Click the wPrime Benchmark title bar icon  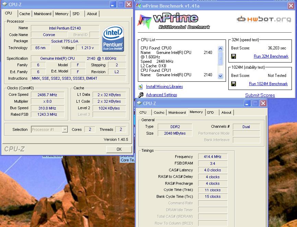click(139, 6)
